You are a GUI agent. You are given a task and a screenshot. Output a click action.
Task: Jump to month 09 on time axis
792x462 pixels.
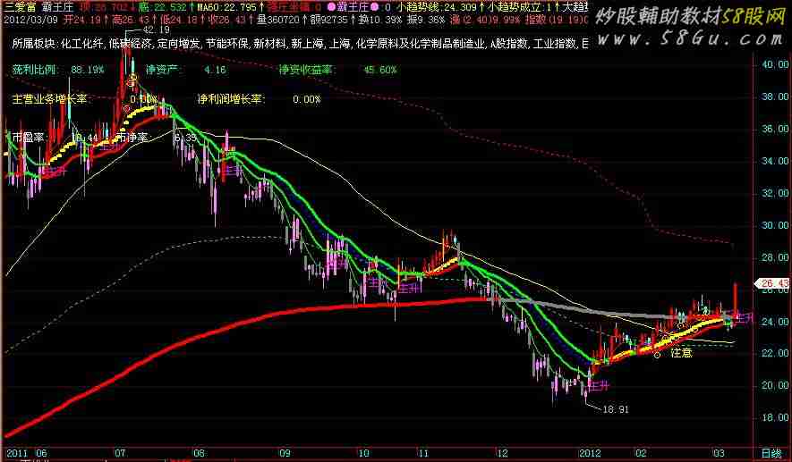(285, 453)
